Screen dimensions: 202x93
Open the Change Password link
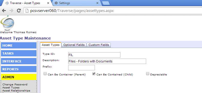pyautogui.click(x=15, y=85)
